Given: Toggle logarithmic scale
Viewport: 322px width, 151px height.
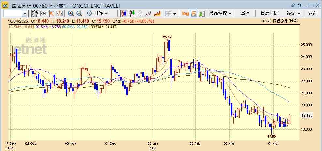Looking at the screenshot, I should (185, 14).
